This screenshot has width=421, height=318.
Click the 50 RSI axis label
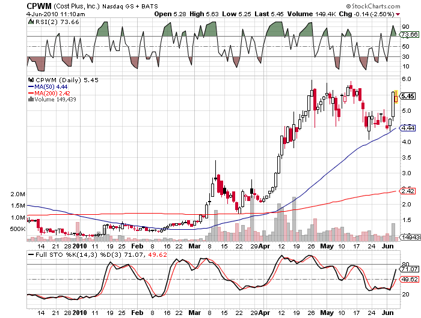click(x=405, y=46)
